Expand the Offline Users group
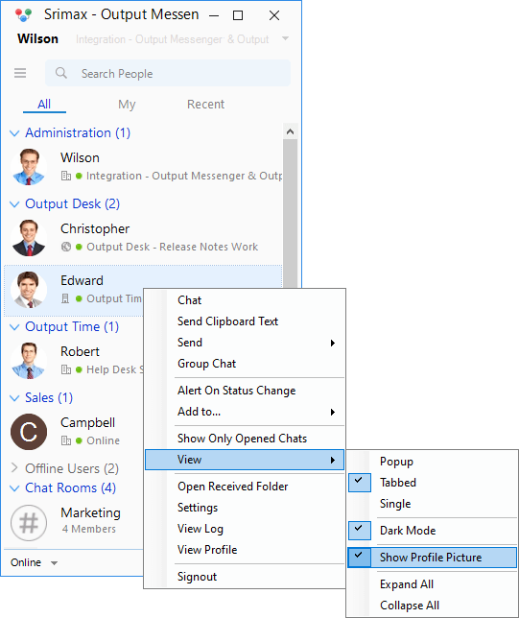 (14, 468)
